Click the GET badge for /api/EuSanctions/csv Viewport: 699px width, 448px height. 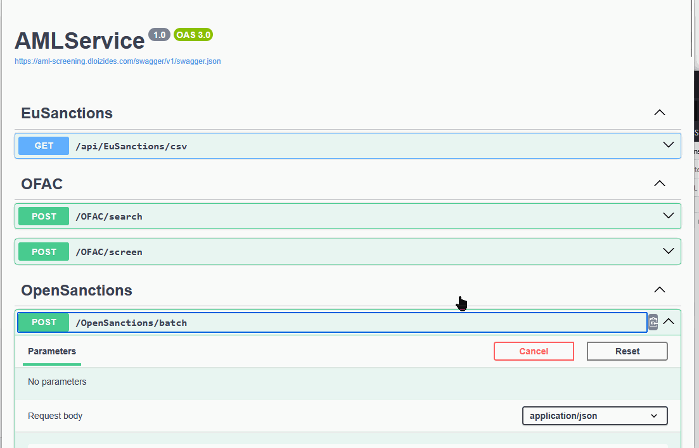tap(44, 146)
